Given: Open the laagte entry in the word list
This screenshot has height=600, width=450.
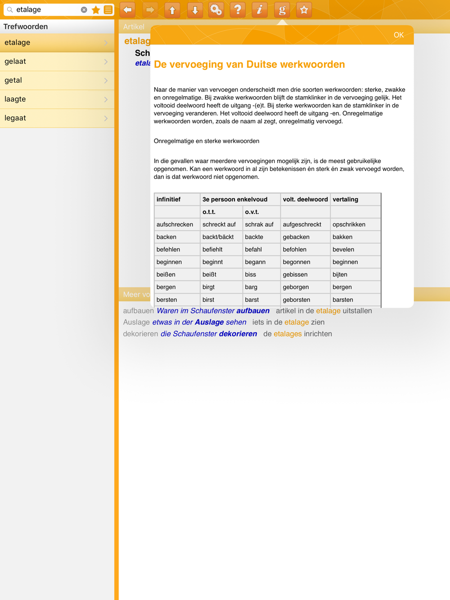Looking at the screenshot, I should click(x=57, y=99).
